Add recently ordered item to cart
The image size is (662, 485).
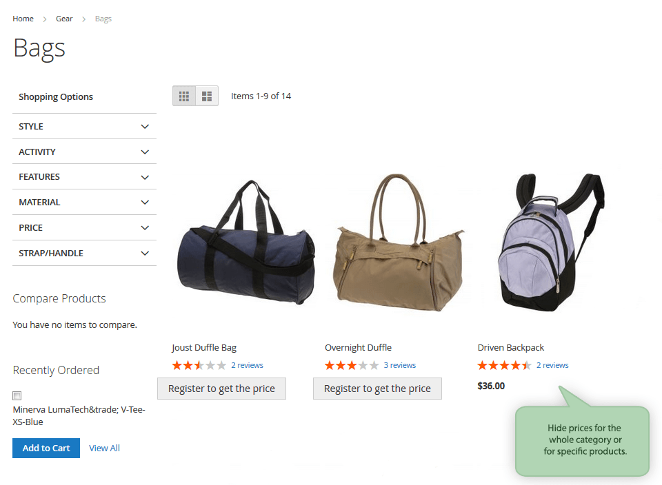46,448
